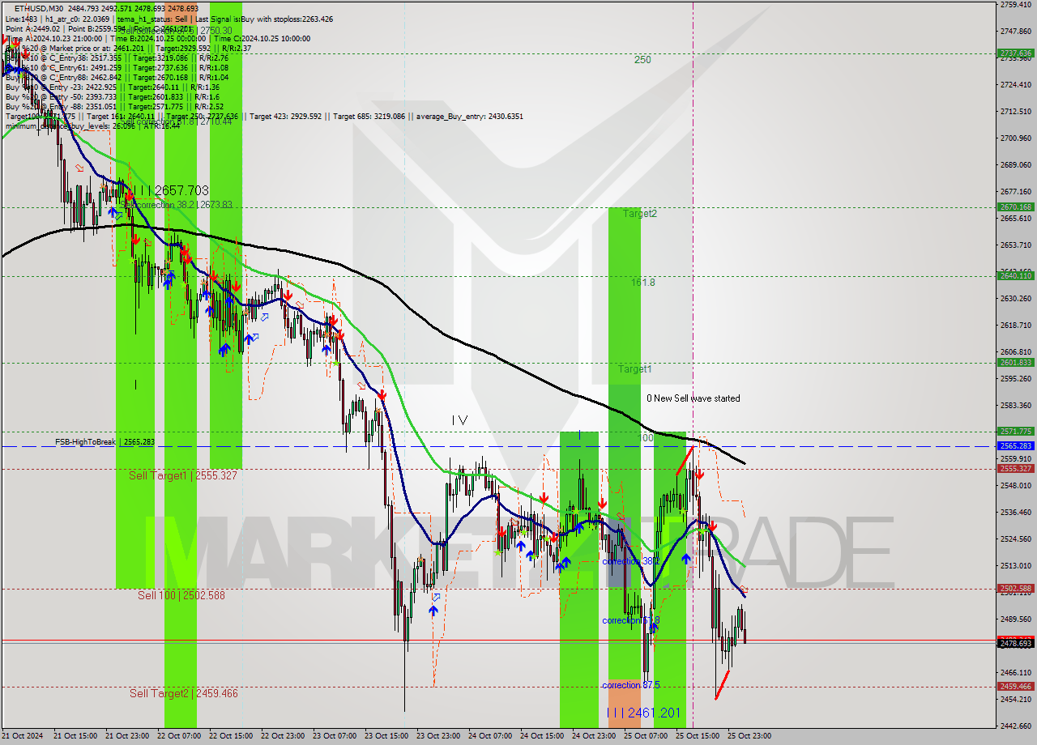Select the 2724.410 price scale value
The width and height of the screenshot is (1037, 745).
tap(1016, 85)
